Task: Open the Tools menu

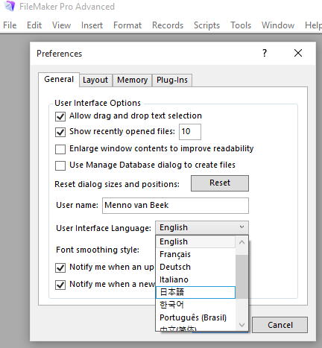Action: point(241,25)
